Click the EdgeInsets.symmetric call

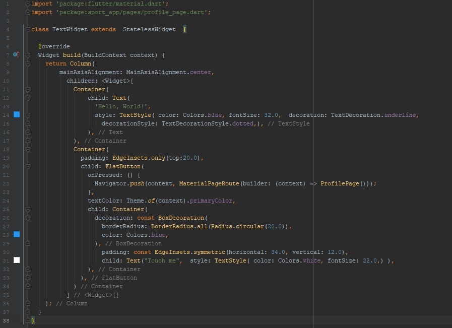click(x=189, y=252)
